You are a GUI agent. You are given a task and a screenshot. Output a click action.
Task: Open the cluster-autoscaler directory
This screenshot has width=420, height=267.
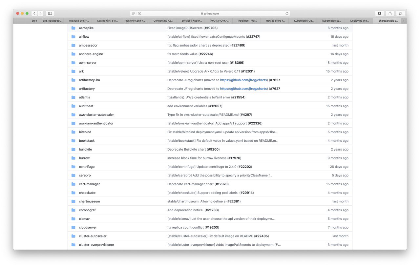pos(93,236)
